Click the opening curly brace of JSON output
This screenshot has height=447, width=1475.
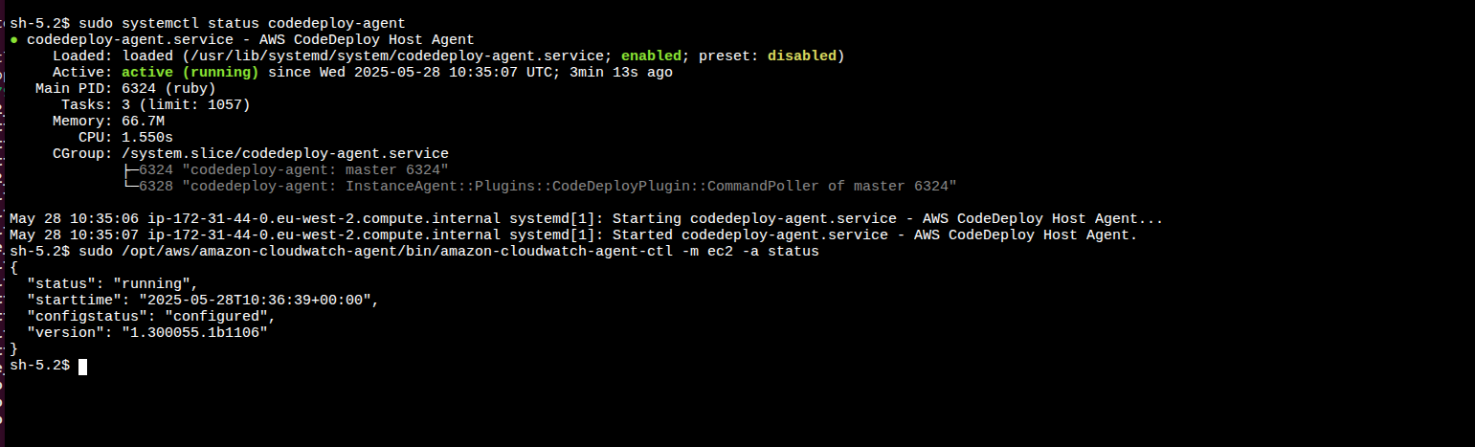pos(14,268)
